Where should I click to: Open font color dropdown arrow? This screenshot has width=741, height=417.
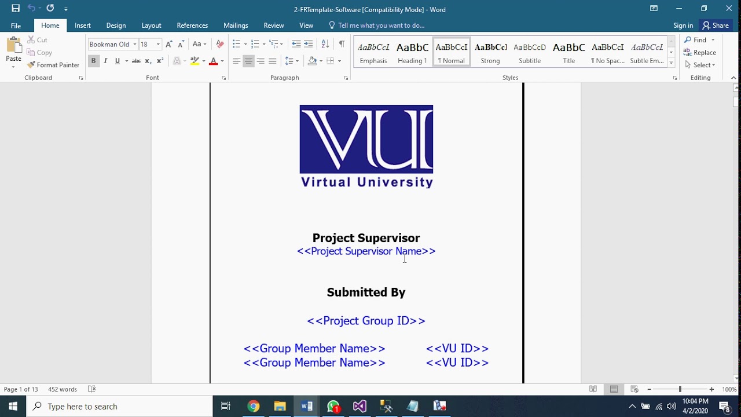[222, 61]
